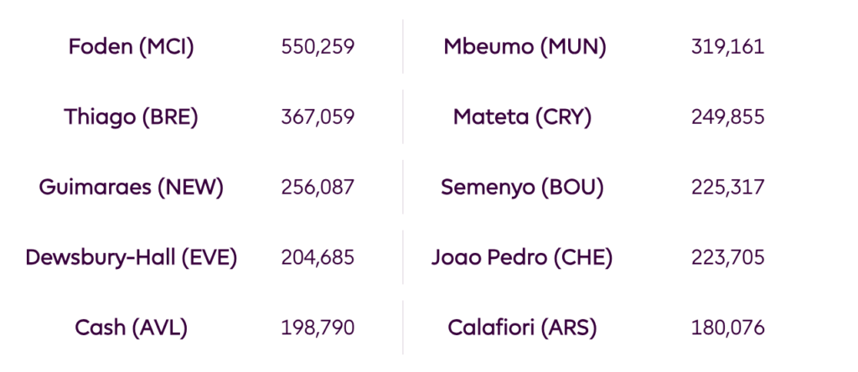Select Foden's 550,259 transfer count
858x372 pixels.
318,47
